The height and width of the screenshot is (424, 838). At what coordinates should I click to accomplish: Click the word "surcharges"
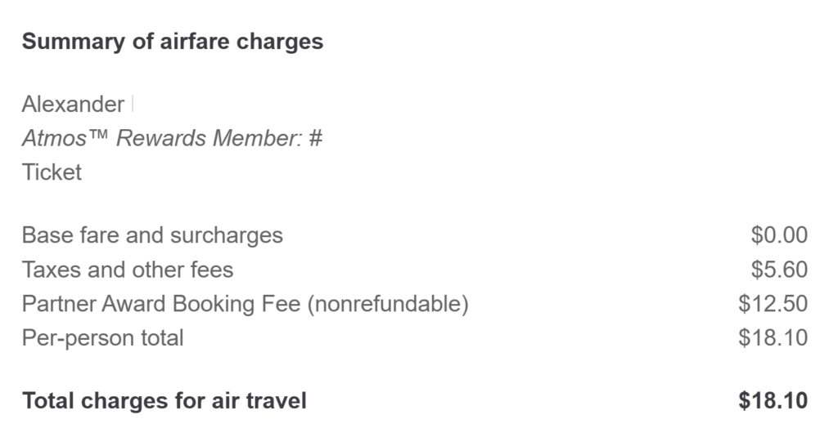pos(227,235)
